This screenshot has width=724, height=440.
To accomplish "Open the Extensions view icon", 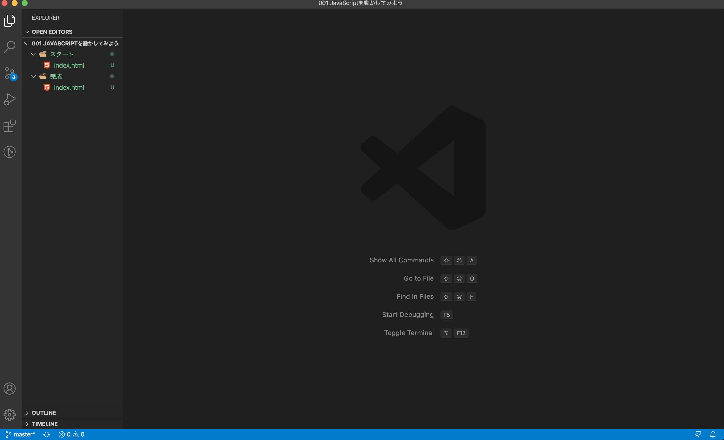I will [10, 125].
